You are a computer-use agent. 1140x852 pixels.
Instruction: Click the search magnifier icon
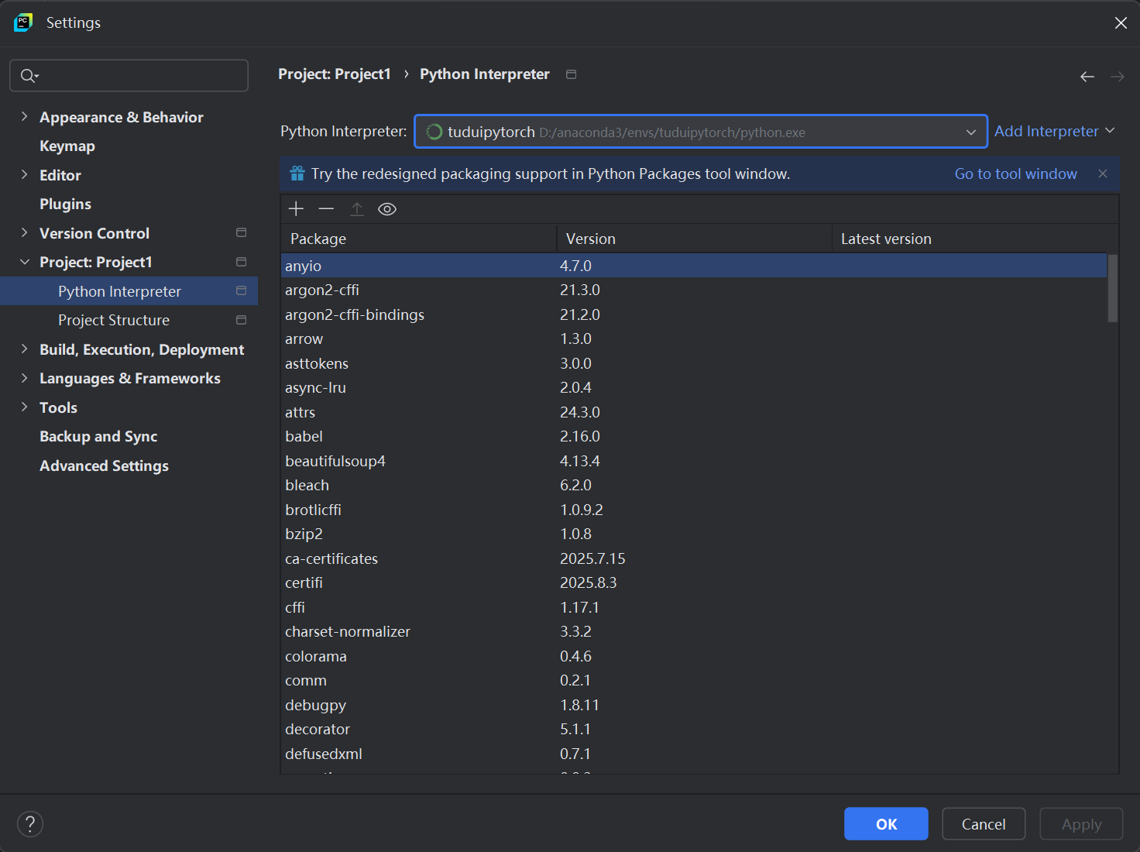click(x=29, y=75)
